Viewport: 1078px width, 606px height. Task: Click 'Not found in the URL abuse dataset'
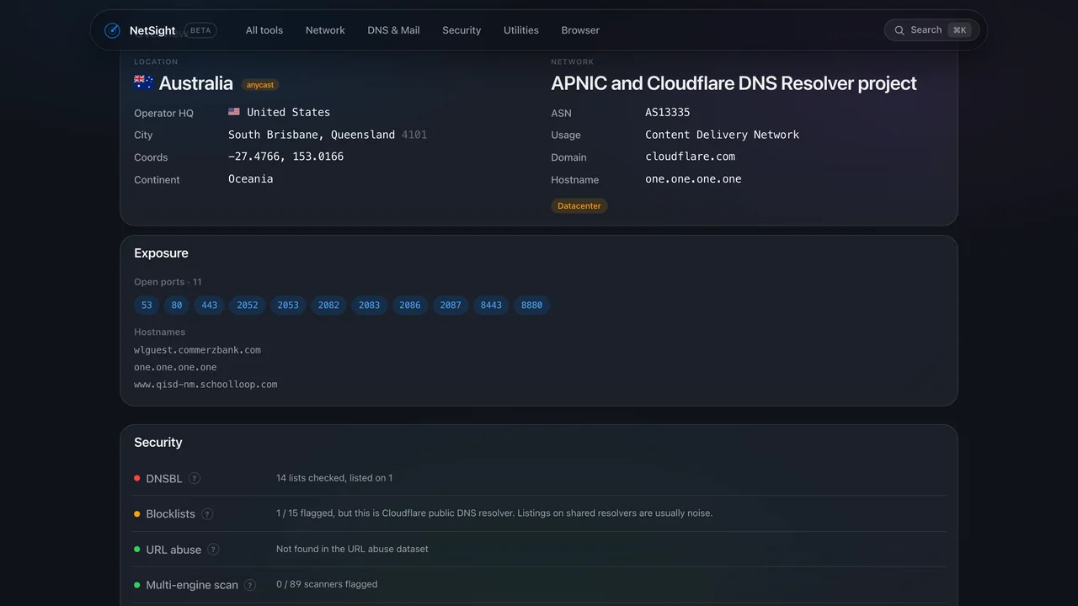click(x=352, y=549)
